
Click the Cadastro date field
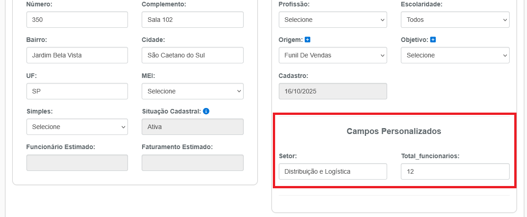333,91
